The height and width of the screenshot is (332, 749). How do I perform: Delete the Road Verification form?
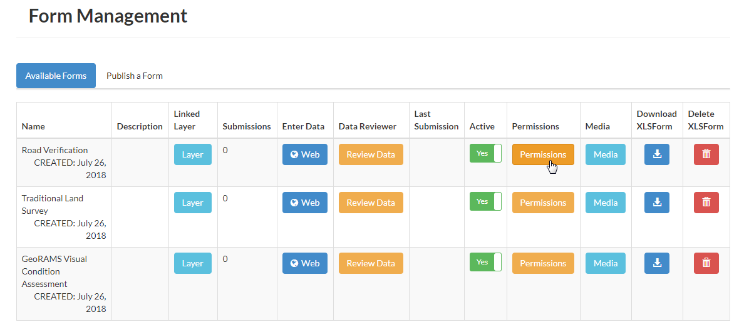point(706,154)
